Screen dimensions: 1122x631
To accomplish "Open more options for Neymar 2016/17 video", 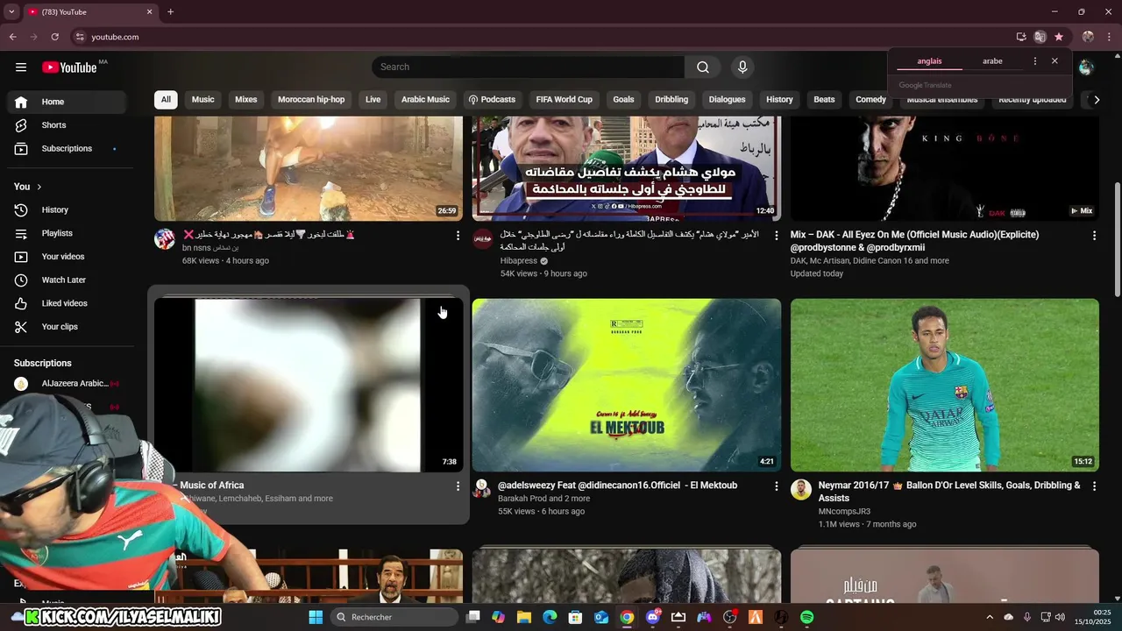I will click(x=1094, y=486).
